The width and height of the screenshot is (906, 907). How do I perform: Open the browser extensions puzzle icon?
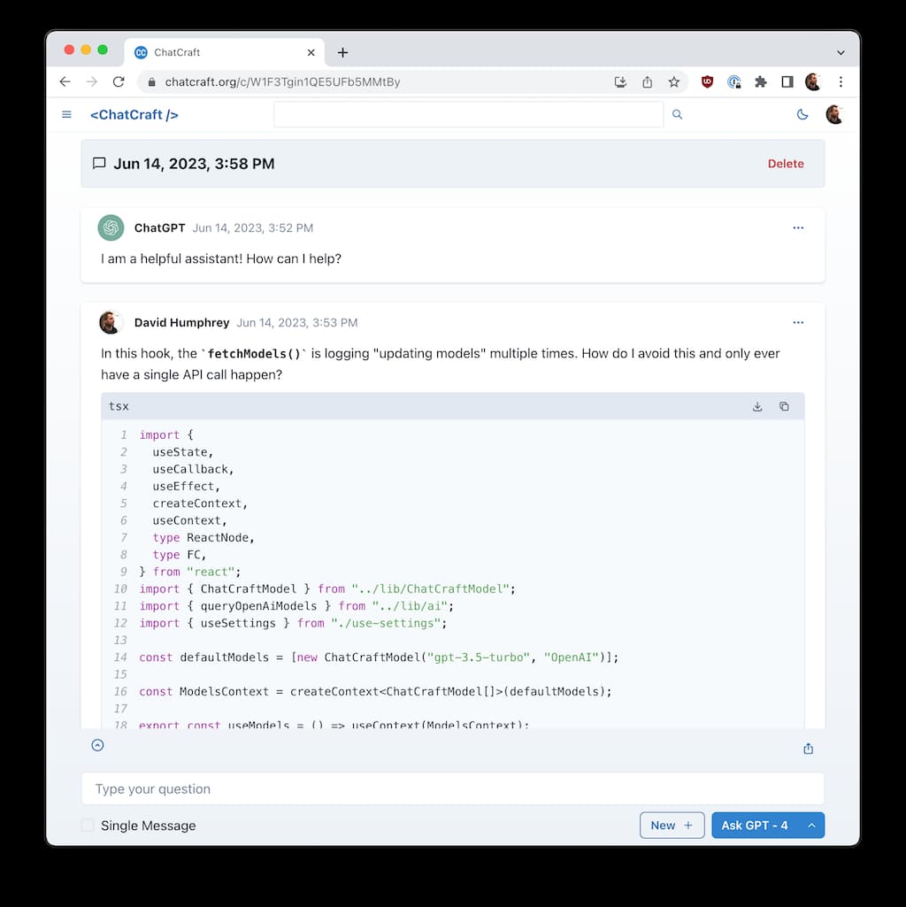pyautogui.click(x=760, y=82)
